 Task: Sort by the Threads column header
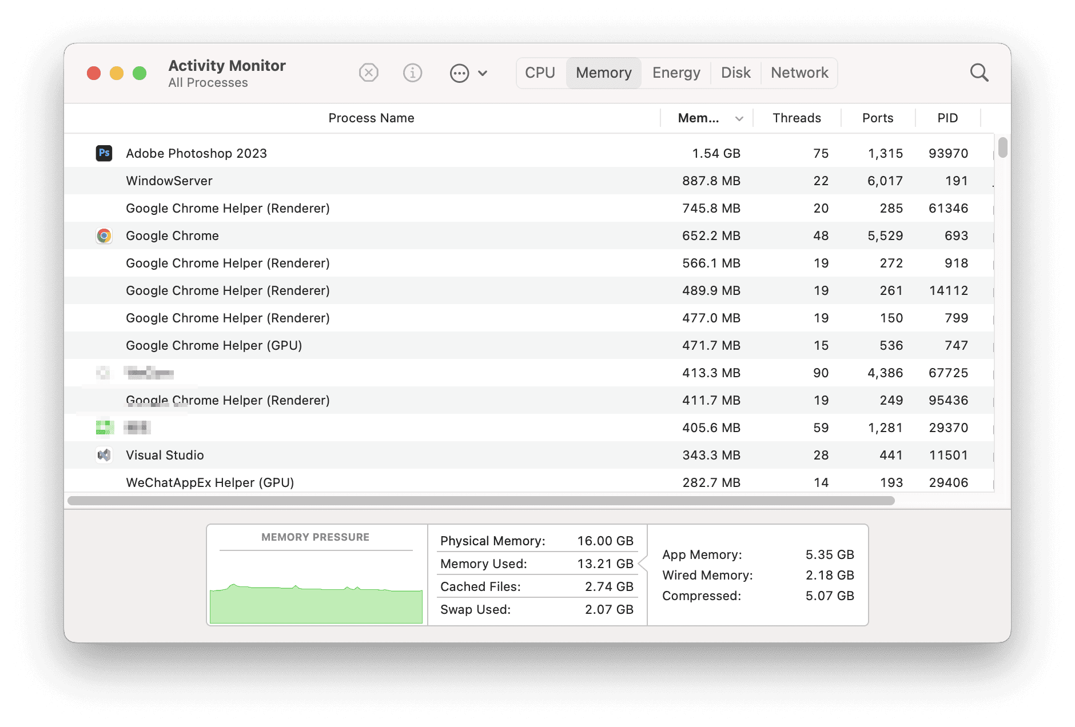click(x=797, y=118)
